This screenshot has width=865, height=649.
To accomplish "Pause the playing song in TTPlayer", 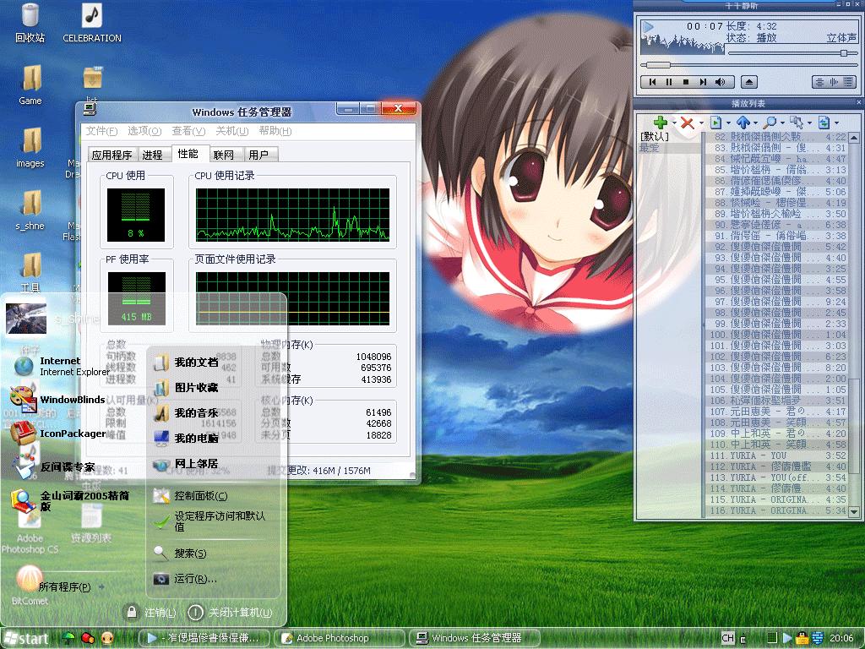I will 669,82.
